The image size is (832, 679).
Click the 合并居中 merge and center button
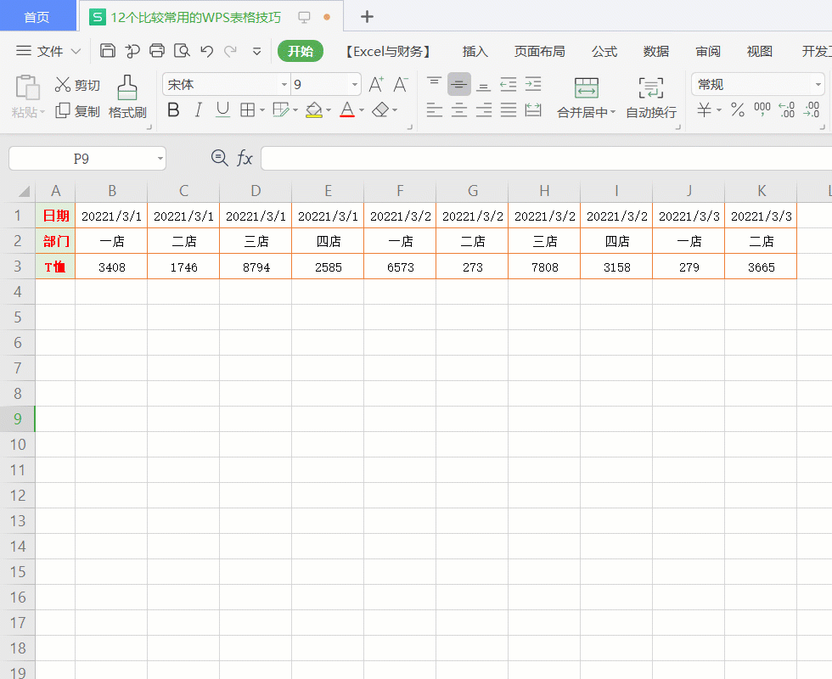click(586, 97)
